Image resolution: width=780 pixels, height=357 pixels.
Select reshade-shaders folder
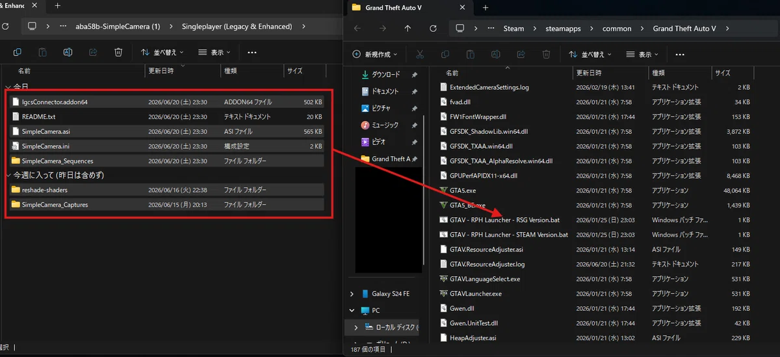pos(166,190)
